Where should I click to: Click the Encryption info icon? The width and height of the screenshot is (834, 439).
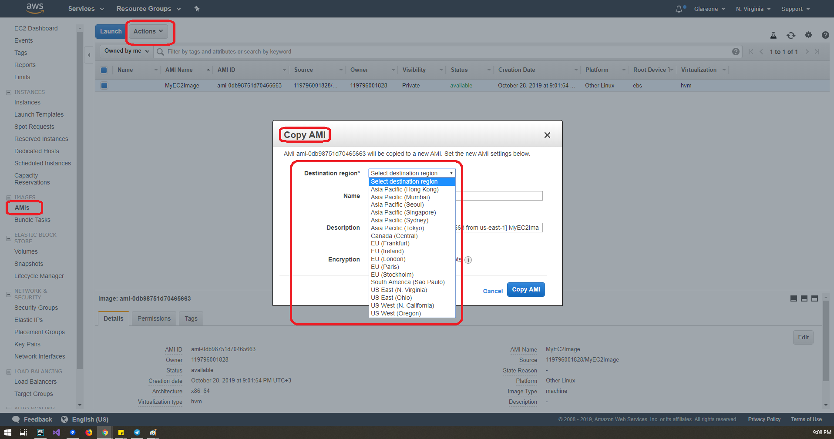(468, 260)
